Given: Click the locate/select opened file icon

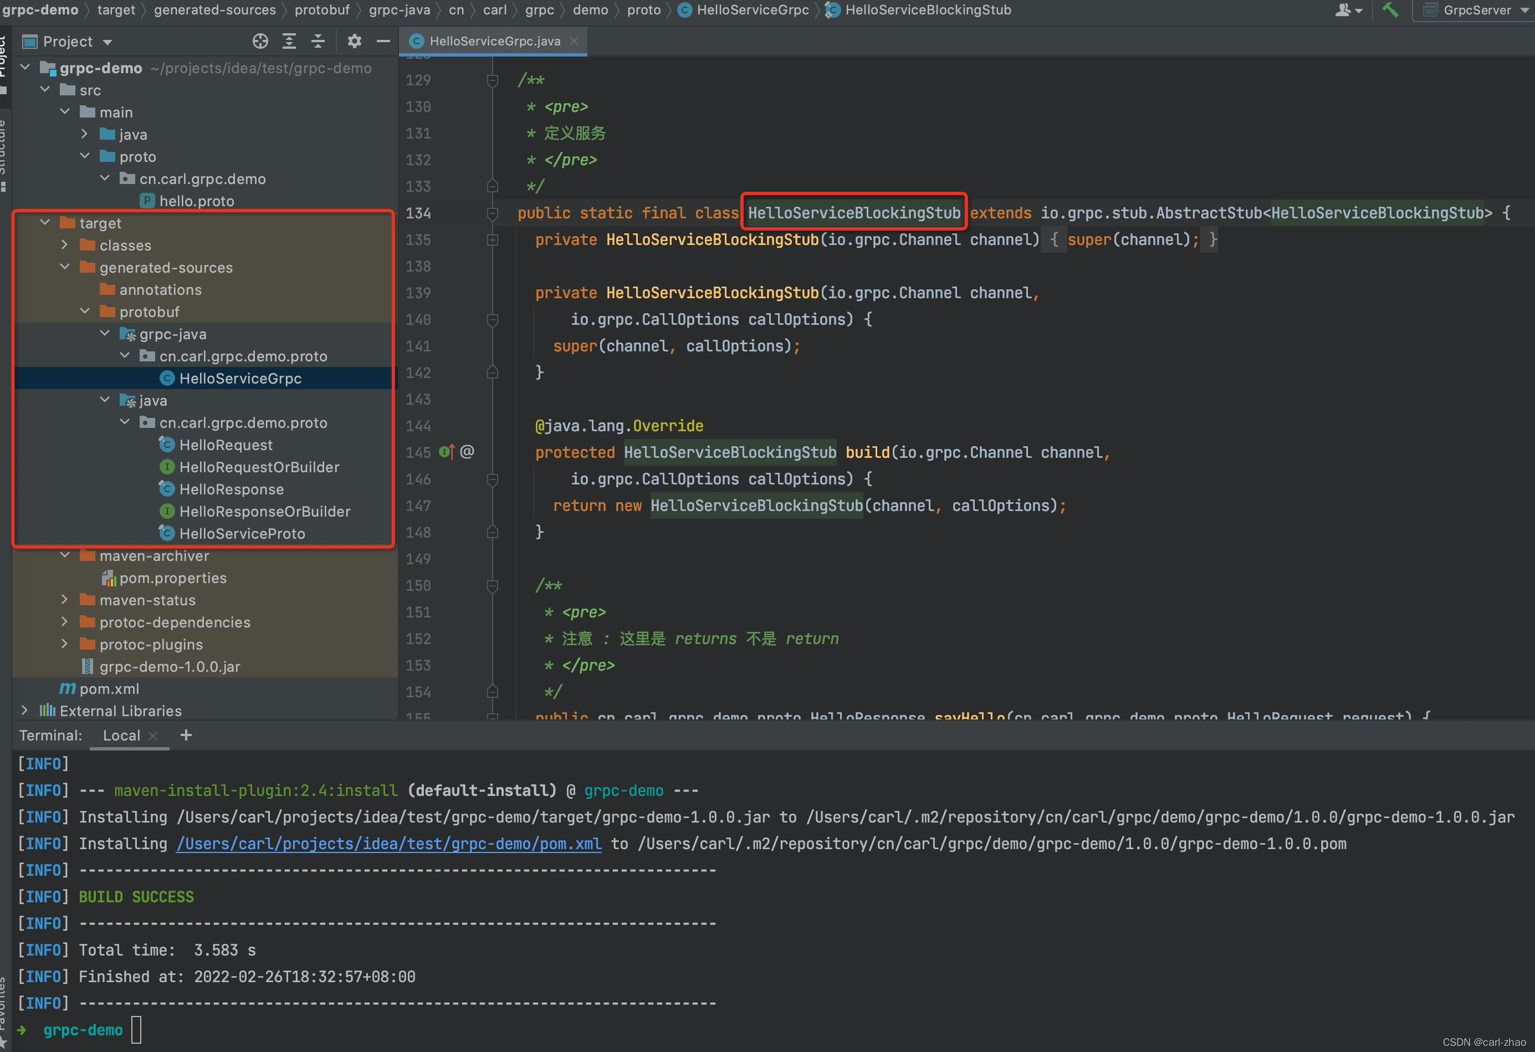Looking at the screenshot, I should pyautogui.click(x=260, y=41).
